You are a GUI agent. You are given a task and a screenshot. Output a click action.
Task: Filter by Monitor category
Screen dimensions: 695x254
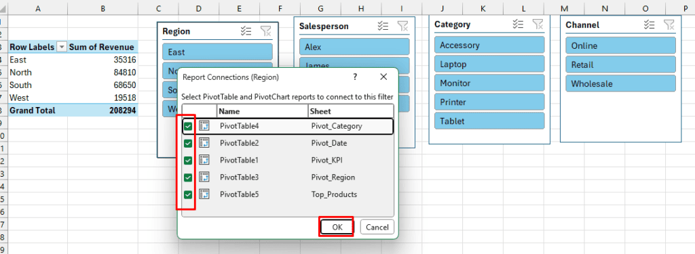(489, 83)
